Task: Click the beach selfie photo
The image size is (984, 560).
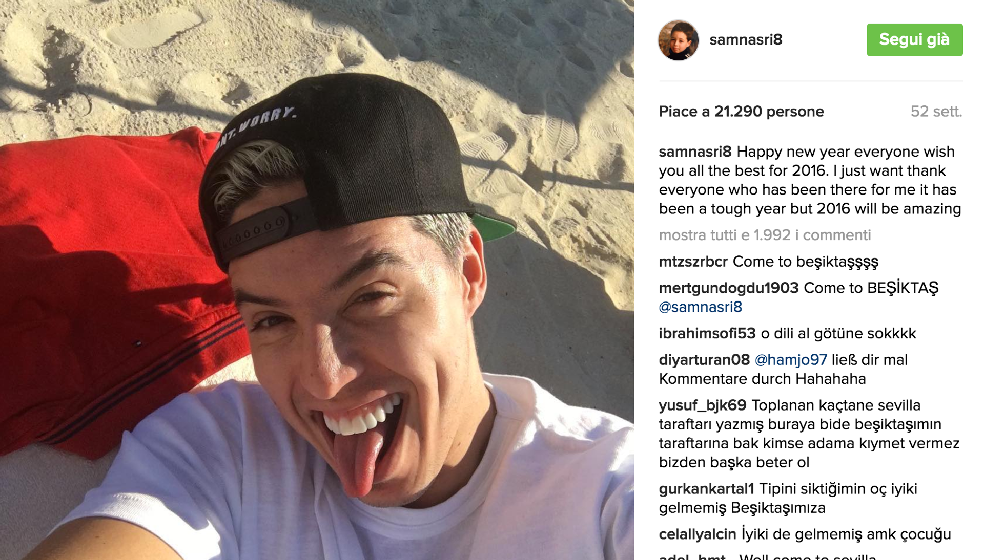Action: pos(317,280)
